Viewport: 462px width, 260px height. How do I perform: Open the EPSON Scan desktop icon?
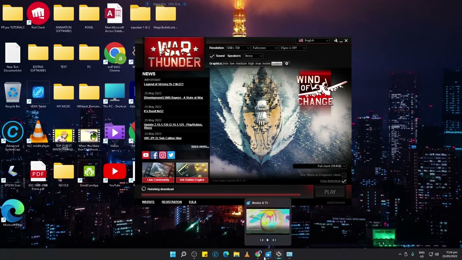13,174
